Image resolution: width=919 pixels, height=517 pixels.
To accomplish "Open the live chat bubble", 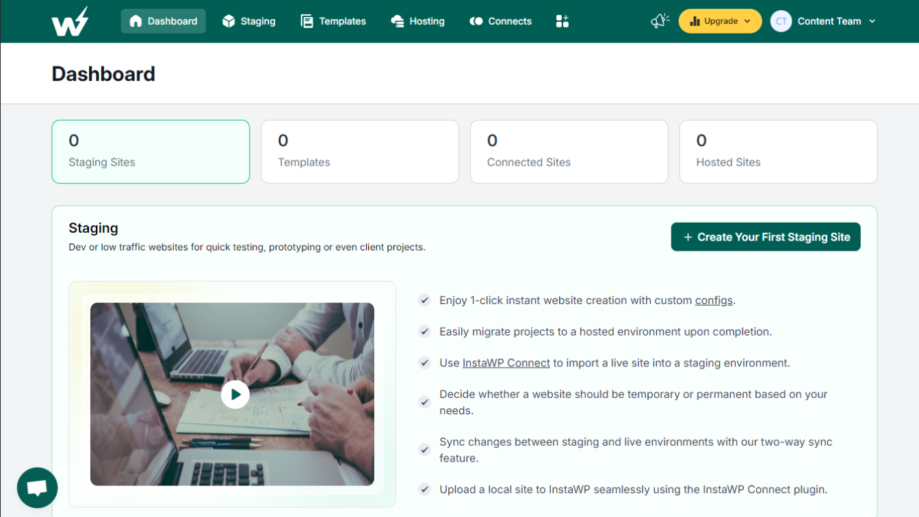I will pos(38,488).
